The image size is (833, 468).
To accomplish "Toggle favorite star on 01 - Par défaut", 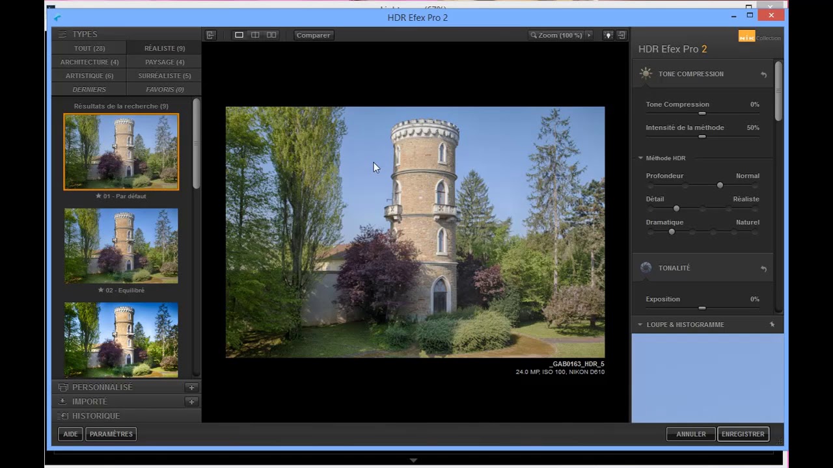I will click(x=99, y=196).
